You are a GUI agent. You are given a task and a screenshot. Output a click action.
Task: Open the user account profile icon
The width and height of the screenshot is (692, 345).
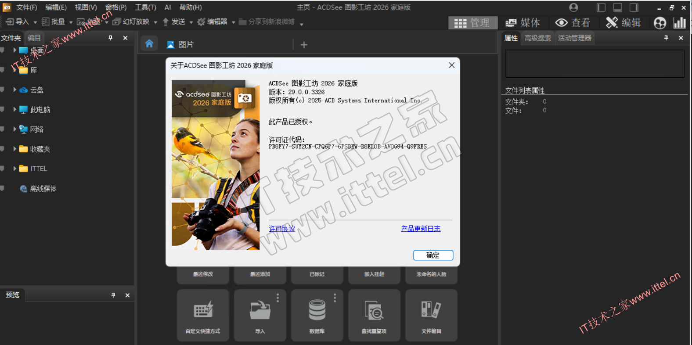[x=573, y=7]
